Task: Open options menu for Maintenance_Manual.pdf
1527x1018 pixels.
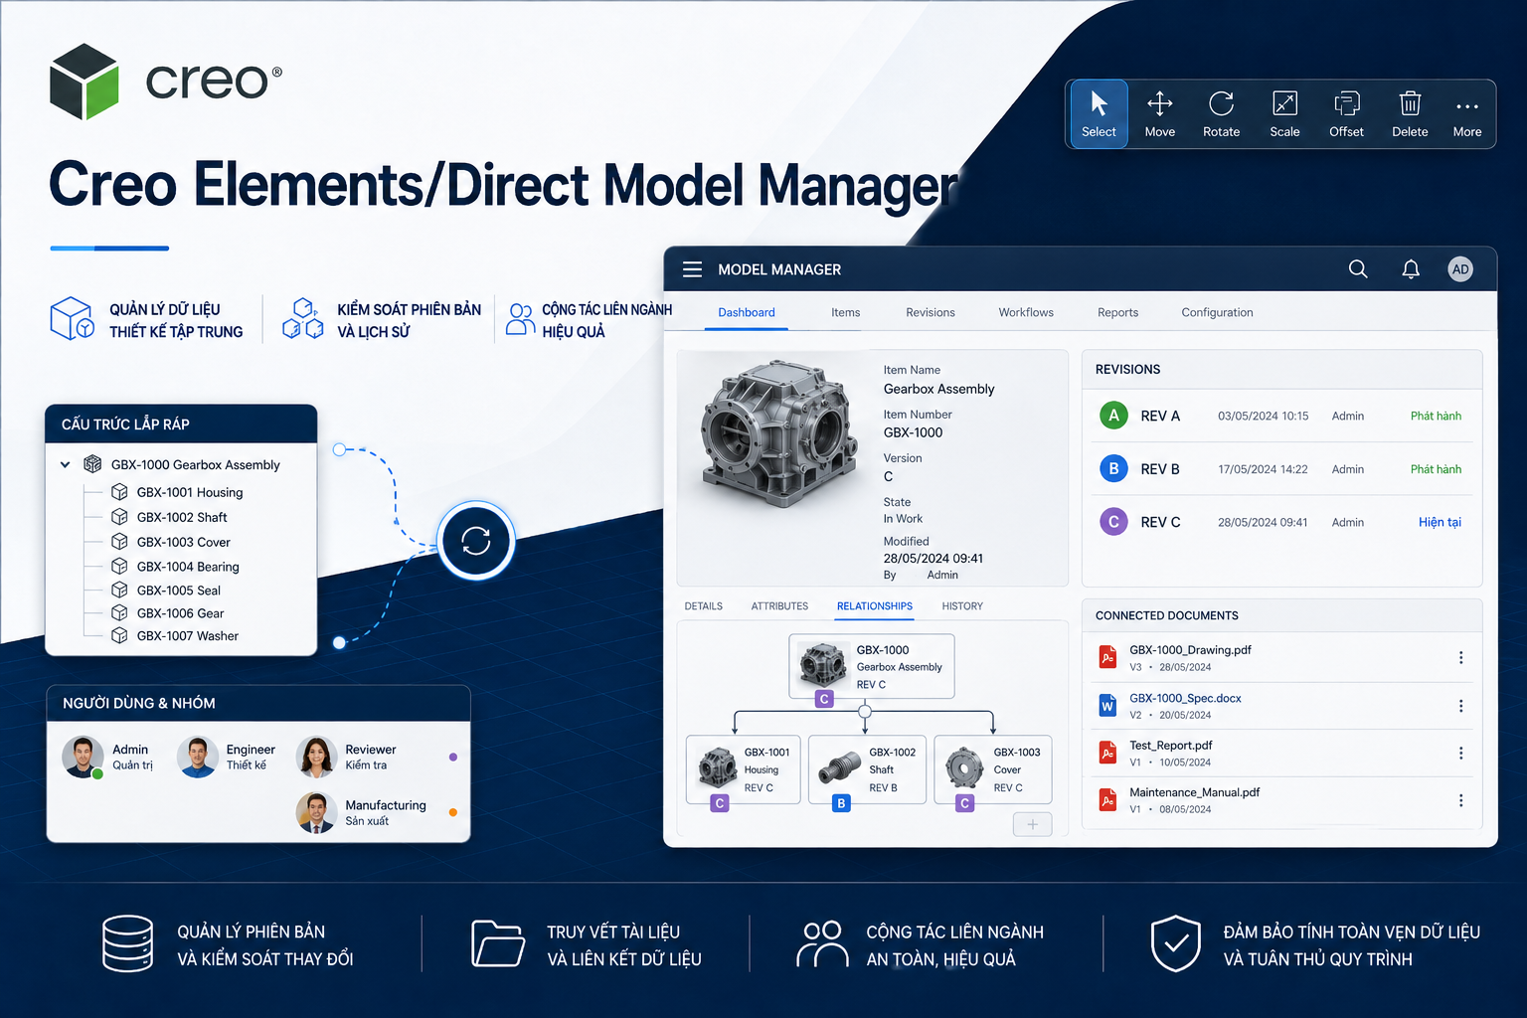Action: (1460, 800)
